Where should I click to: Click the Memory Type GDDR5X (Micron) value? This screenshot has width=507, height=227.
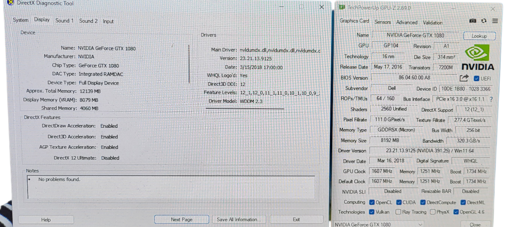[x=397, y=130]
